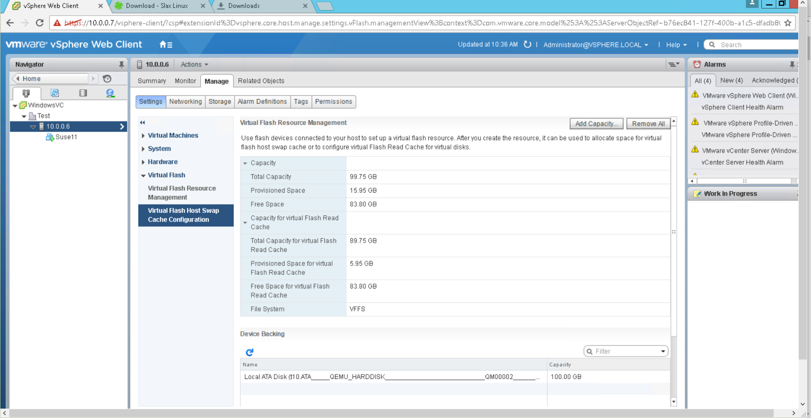Click browser forward arrow

24,23
